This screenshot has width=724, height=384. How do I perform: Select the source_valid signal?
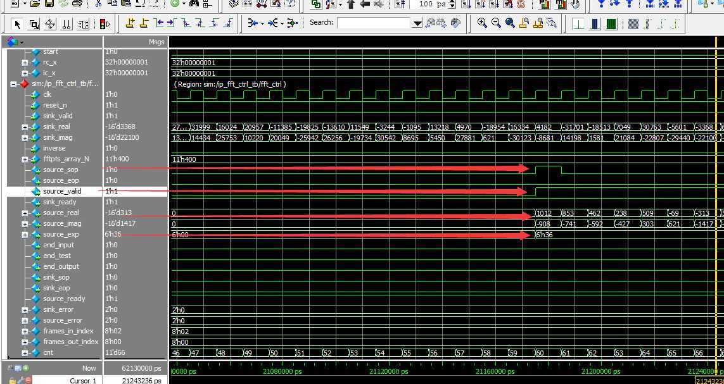(62, 191)
